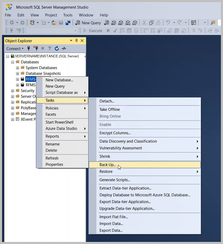Select Start PowerShell in context menu
Image resolution: width=223 pixels, height=244 pixels.
click(x=62, y=122)
